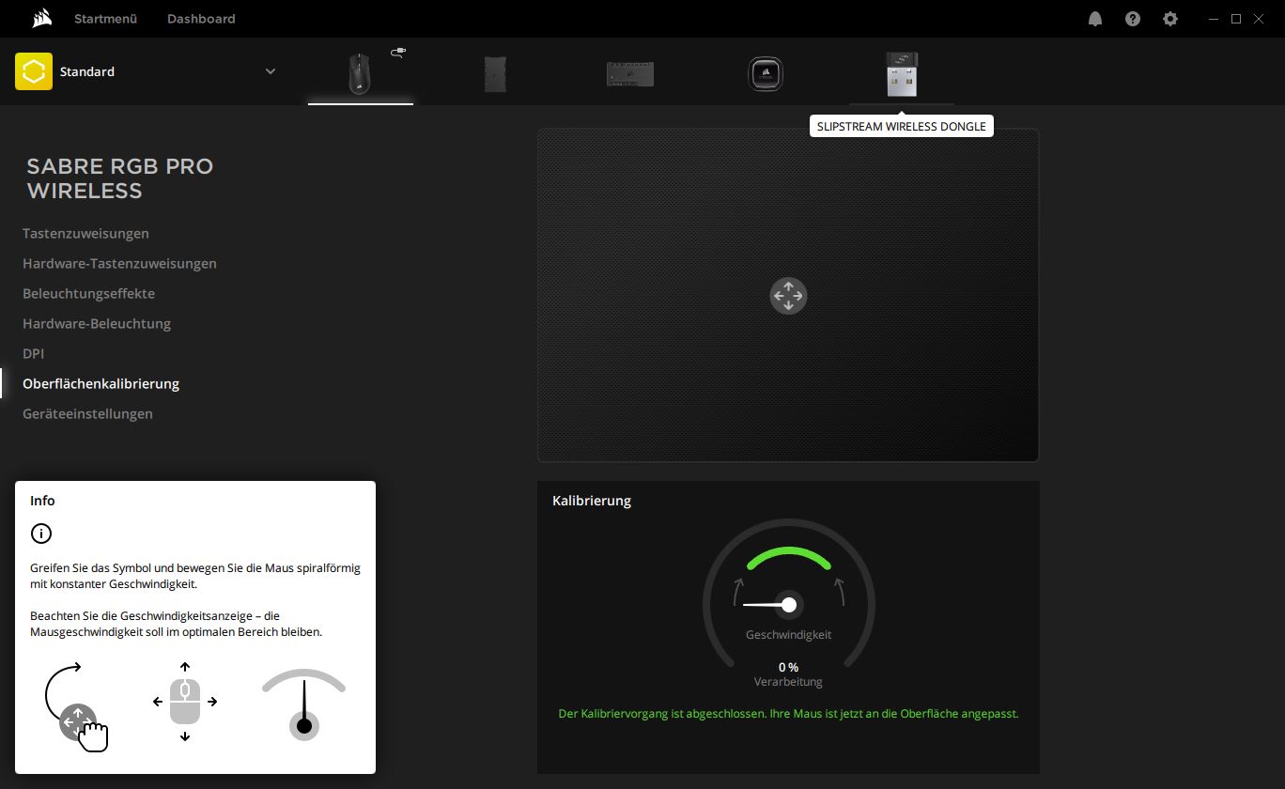Open the Startmenü tab
The width and height of the screenshot is (1285, 789).
pos(106,19)
